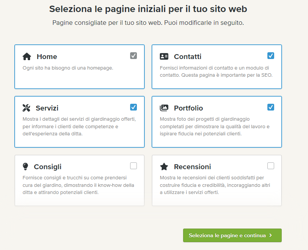Click the wrench and screwdriver Servizi icon
The height and width of the screenshot is (250, 308).
[x=26, y=108]
